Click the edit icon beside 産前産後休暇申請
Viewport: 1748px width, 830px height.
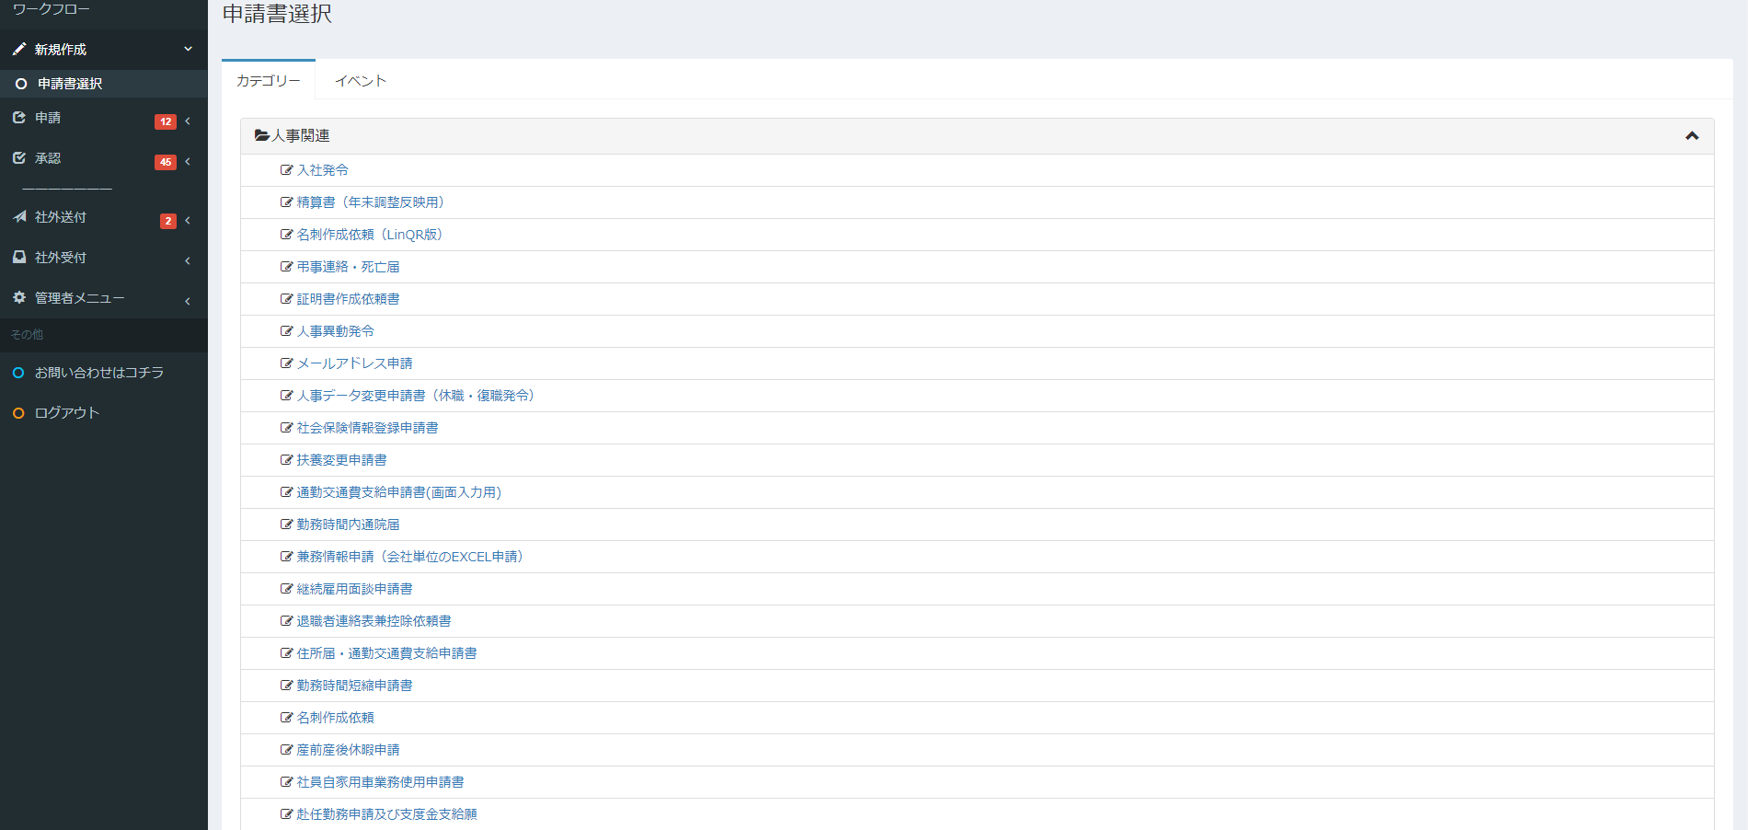coord(286,750)
